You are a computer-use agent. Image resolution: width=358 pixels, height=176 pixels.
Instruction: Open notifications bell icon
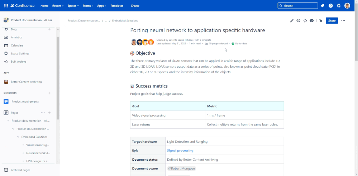(x=323, y=6)
